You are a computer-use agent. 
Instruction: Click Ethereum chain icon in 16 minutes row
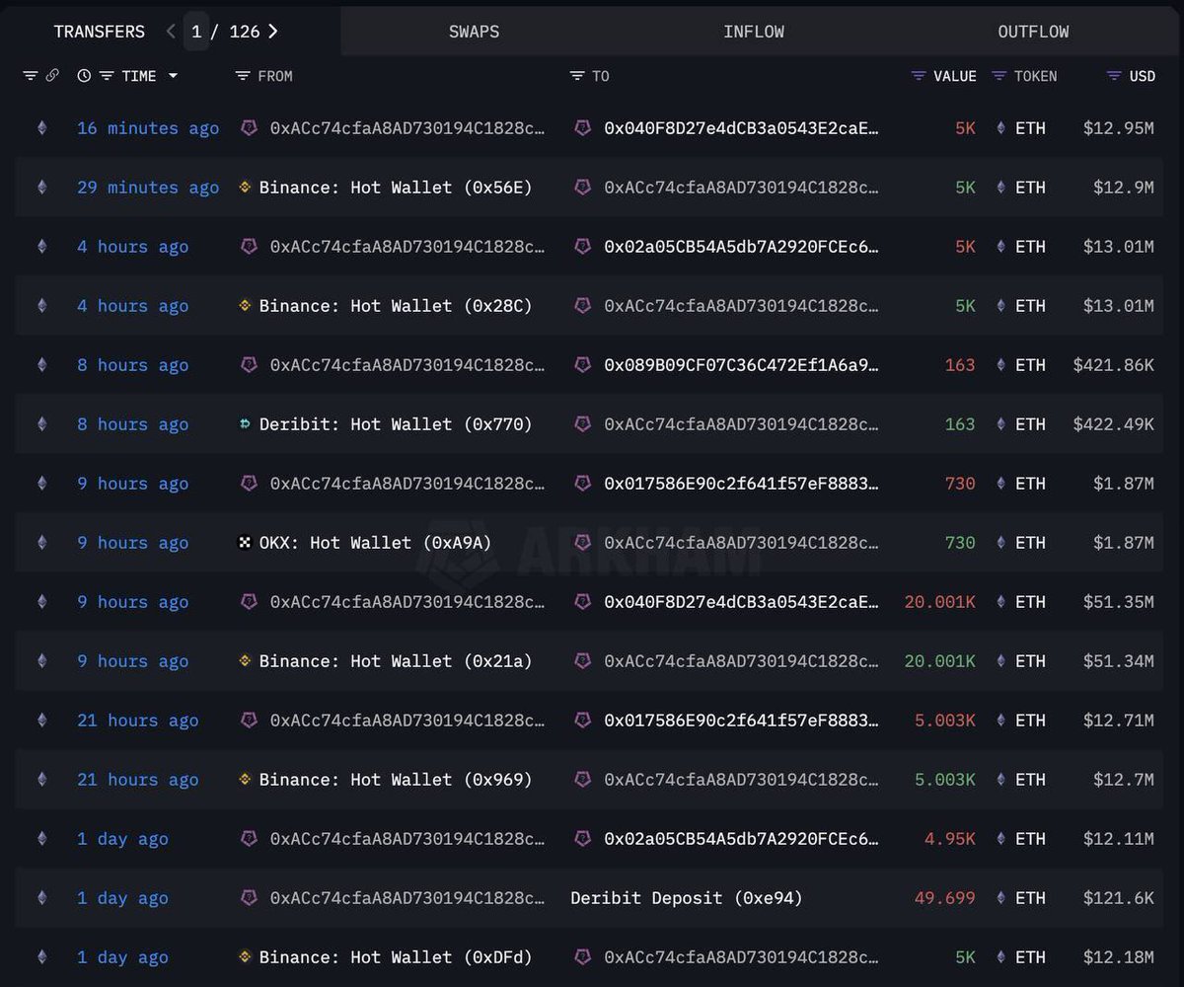41,128
